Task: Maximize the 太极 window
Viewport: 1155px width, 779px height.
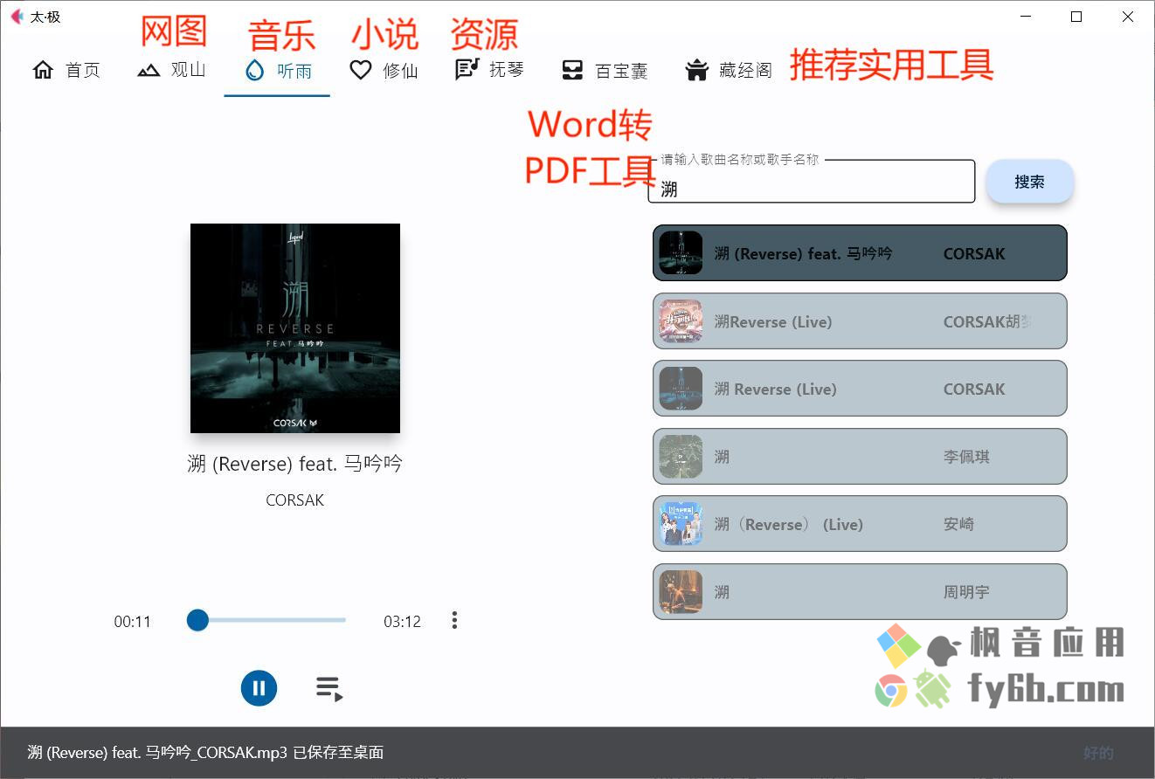Action: click(x=1076, y=17)
